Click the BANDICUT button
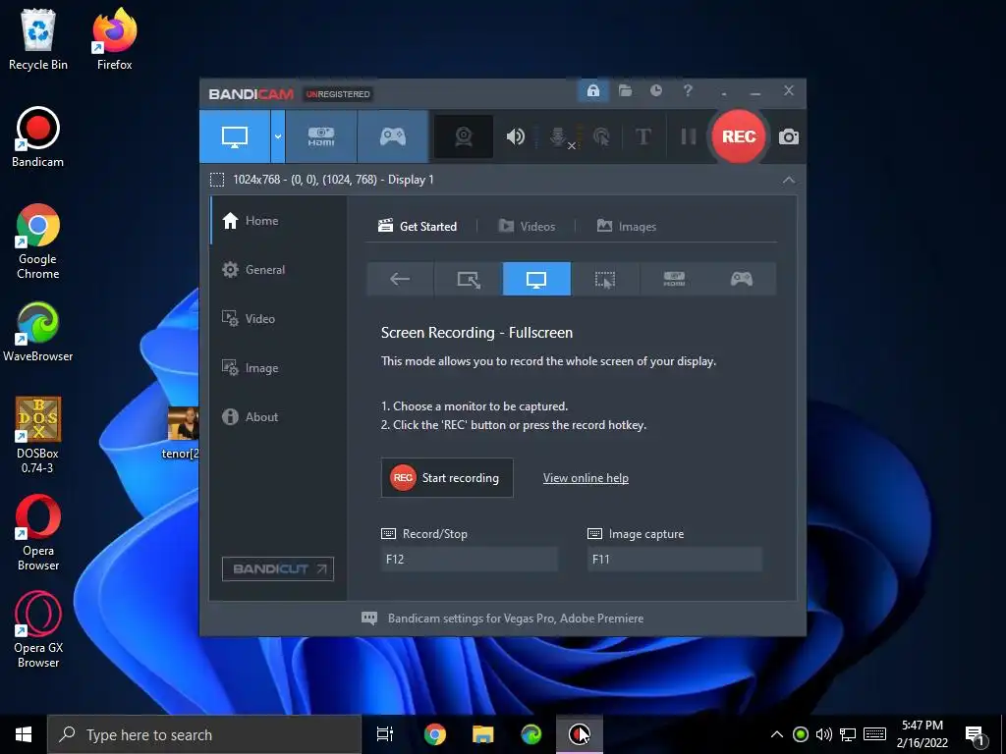 coord(278,568)
